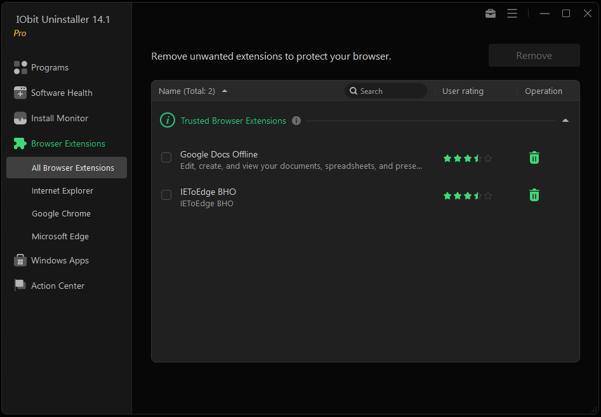Click the Trusted Browser Extensions label
This screenshot has height=417, width=601.
click(x=234, y=121)
